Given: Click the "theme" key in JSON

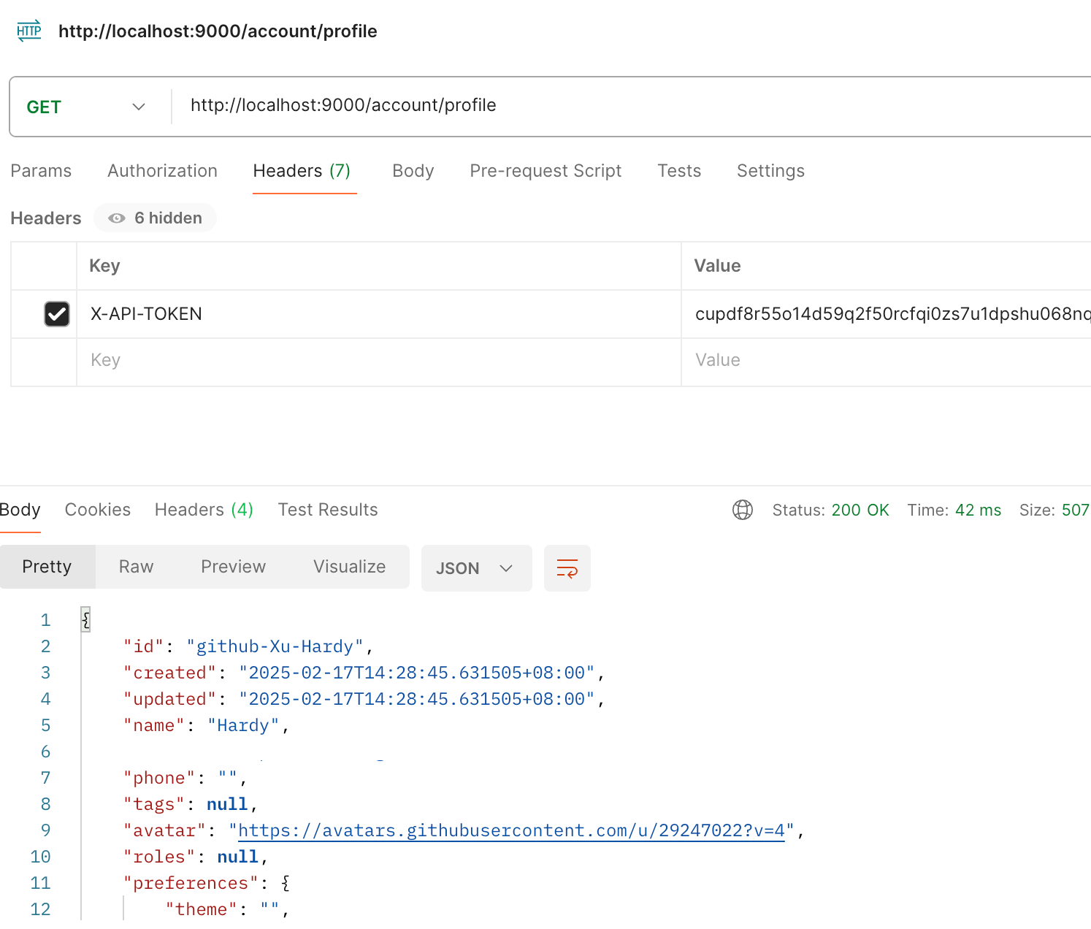Looking at the screenshot, I should point(201,909).
